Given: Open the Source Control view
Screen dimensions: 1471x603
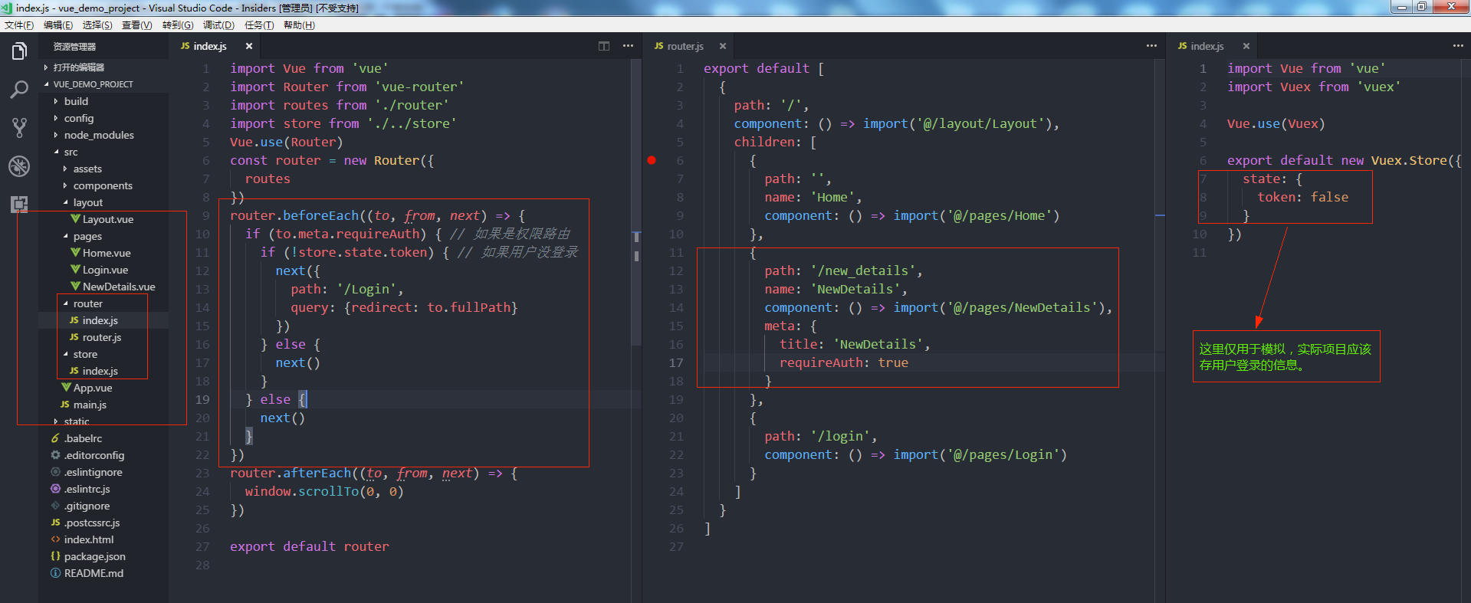Looking at the screenshot, I should pyautogui.click(x=19, y=128).
